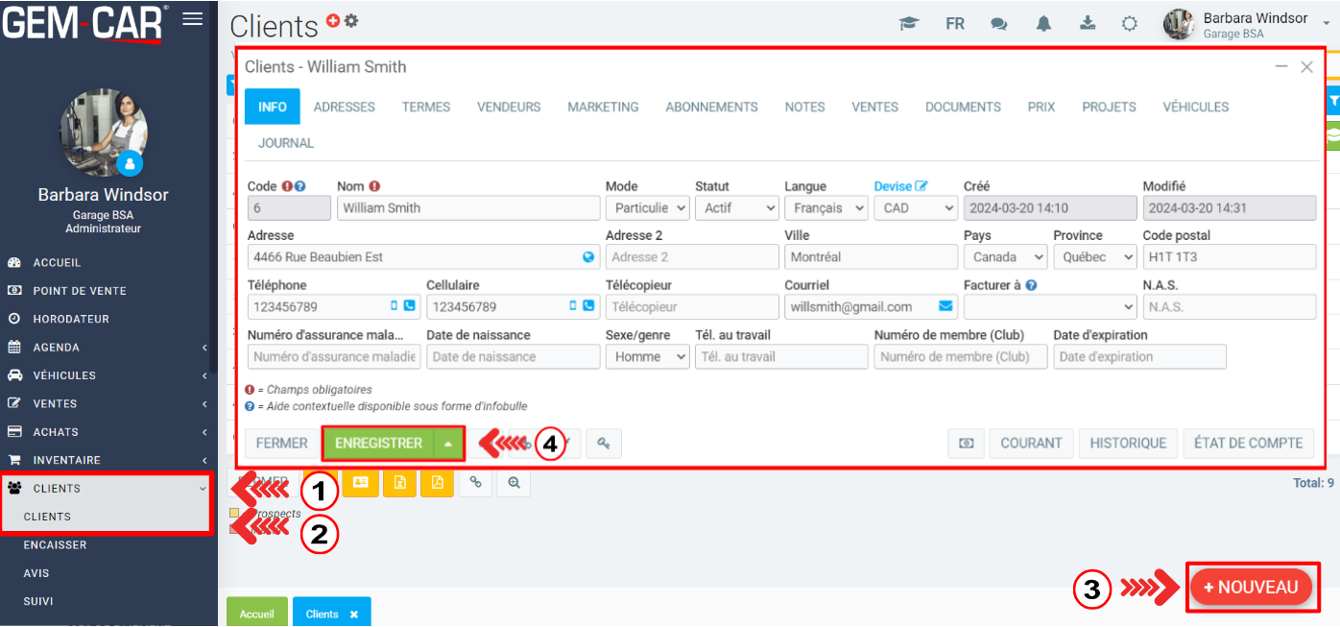Expand the Enregistrer split-button arrow
1340x627 pixels.
[449, 443]
